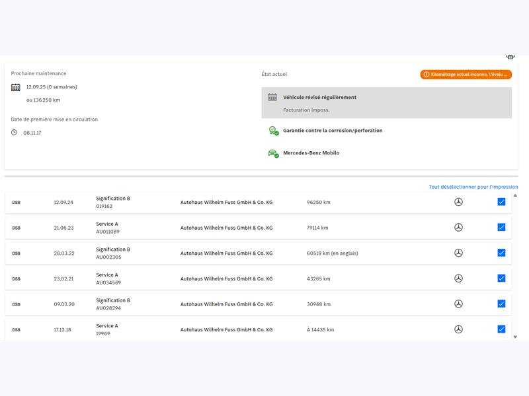Click Tout désélectionner pour l'impression link
This screenshot has height=396, width=529.
coord(473,187)
